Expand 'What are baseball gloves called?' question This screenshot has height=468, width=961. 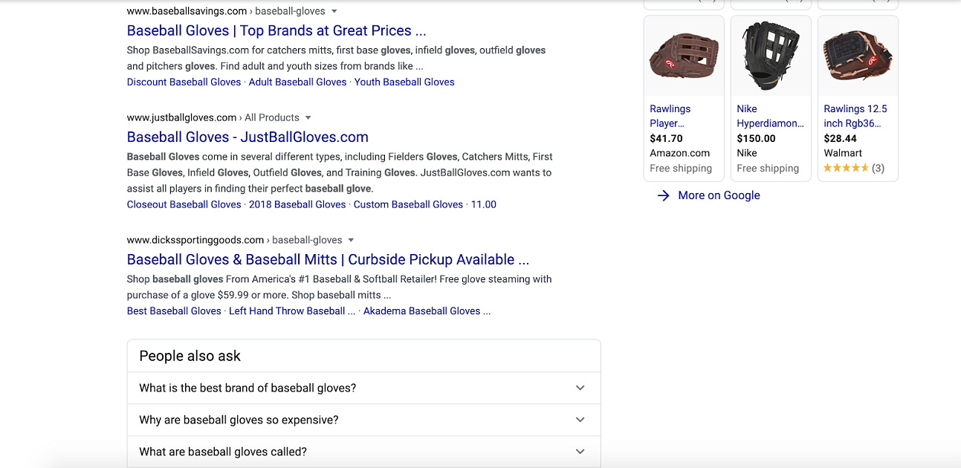(x=580, y=452)
